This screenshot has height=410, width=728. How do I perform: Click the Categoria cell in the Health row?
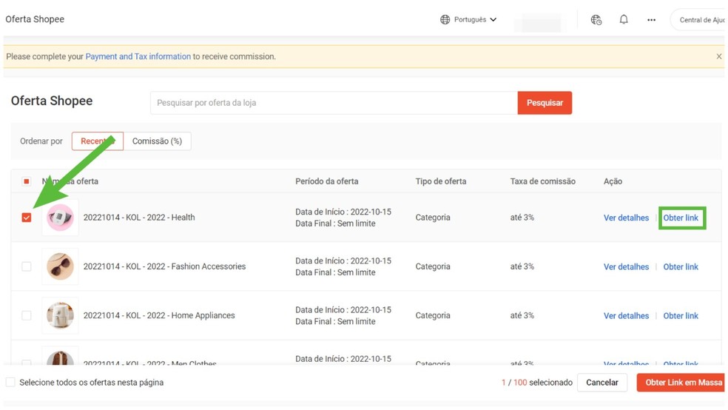pos(433,218)
